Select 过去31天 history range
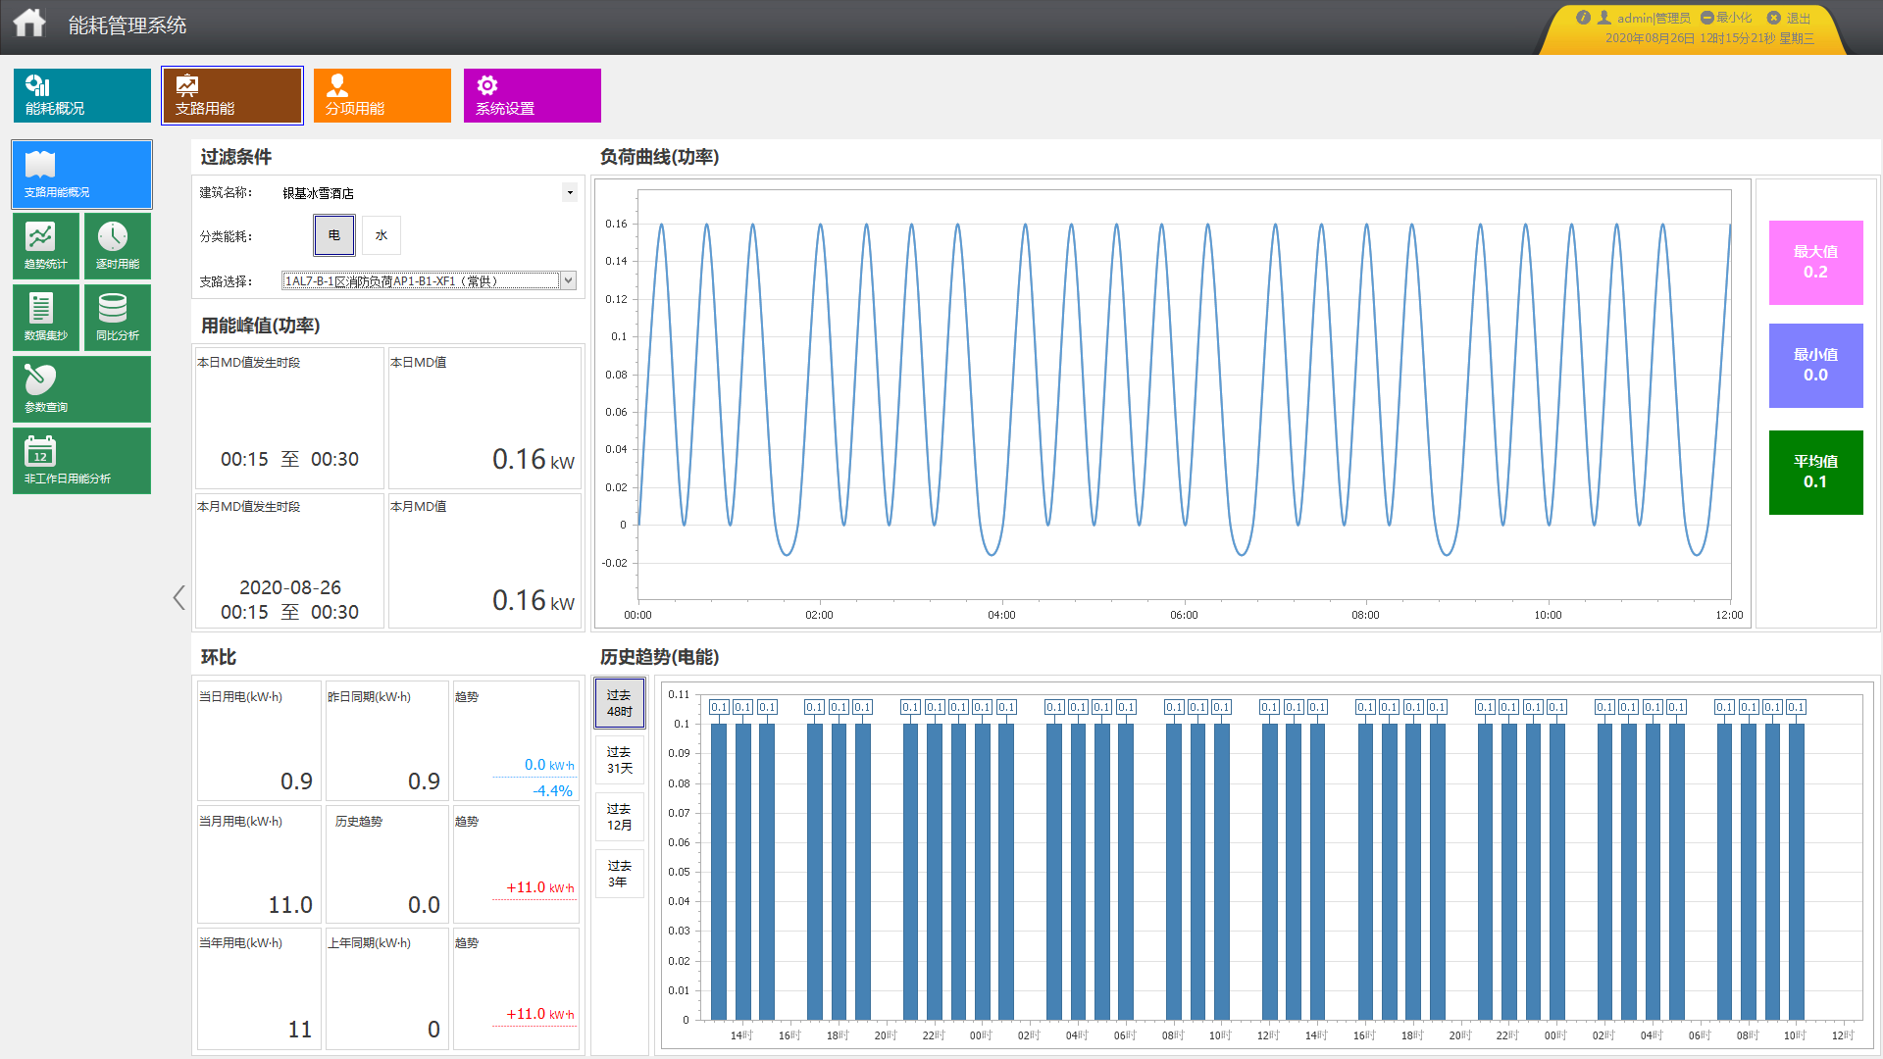The height and width of the screenshot is (1059, 1883). (619, 760)
